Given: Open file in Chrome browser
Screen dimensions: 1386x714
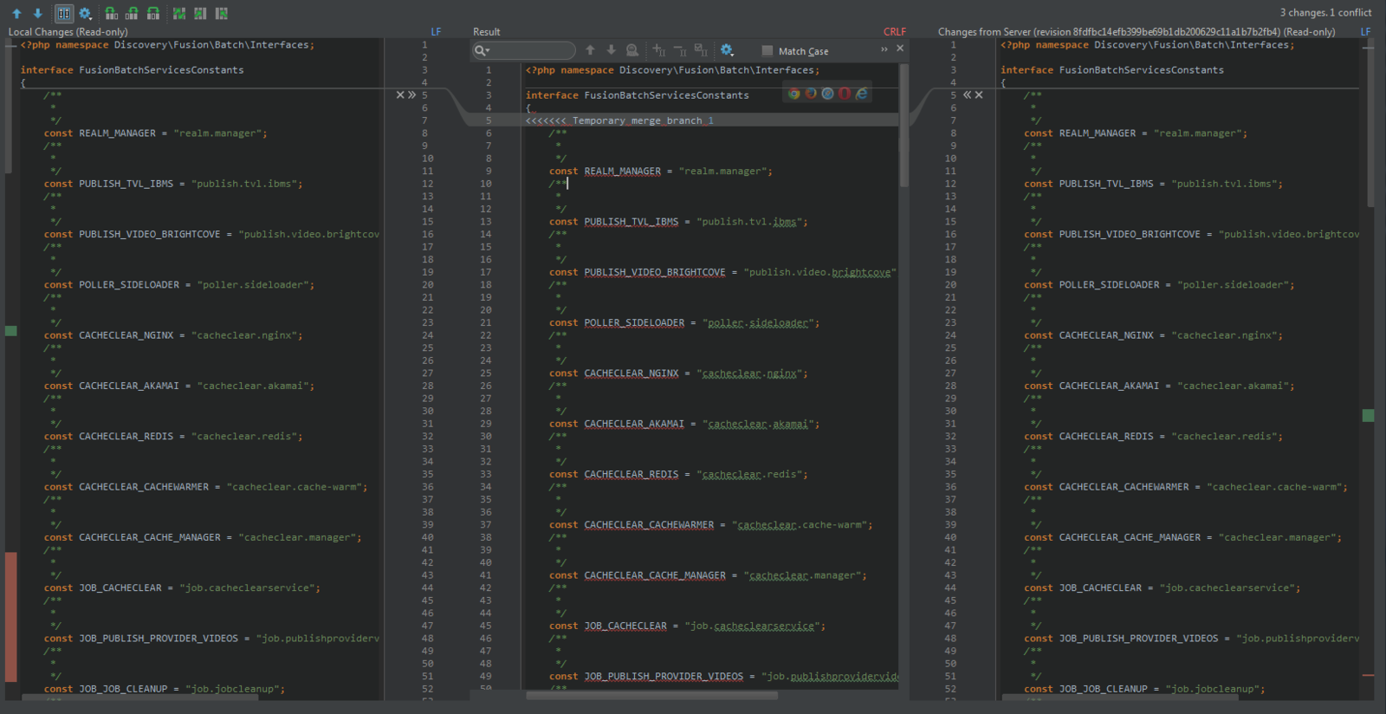Looking at the screenshot, I should tap(793, 94).
